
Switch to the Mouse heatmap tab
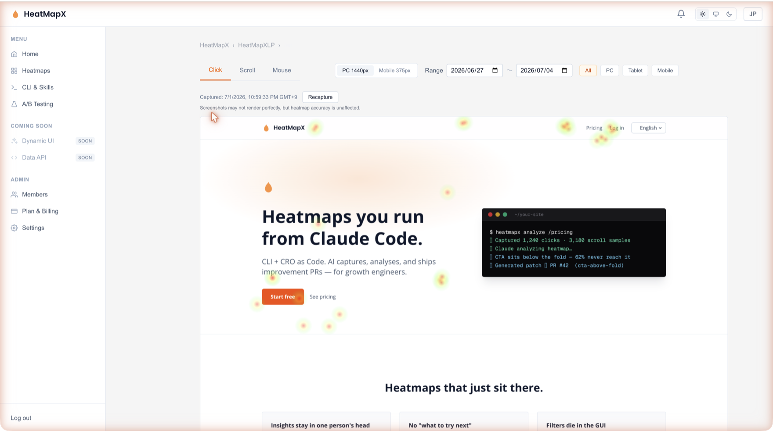tap(282, 70)
